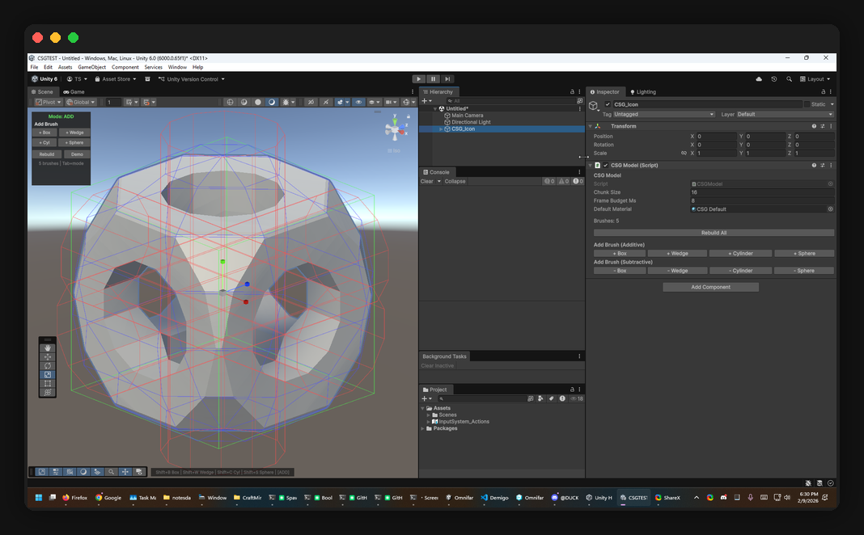Toggle scene view lighting
The width and height of the screenshot is (864, 535).
pos(272,102)
